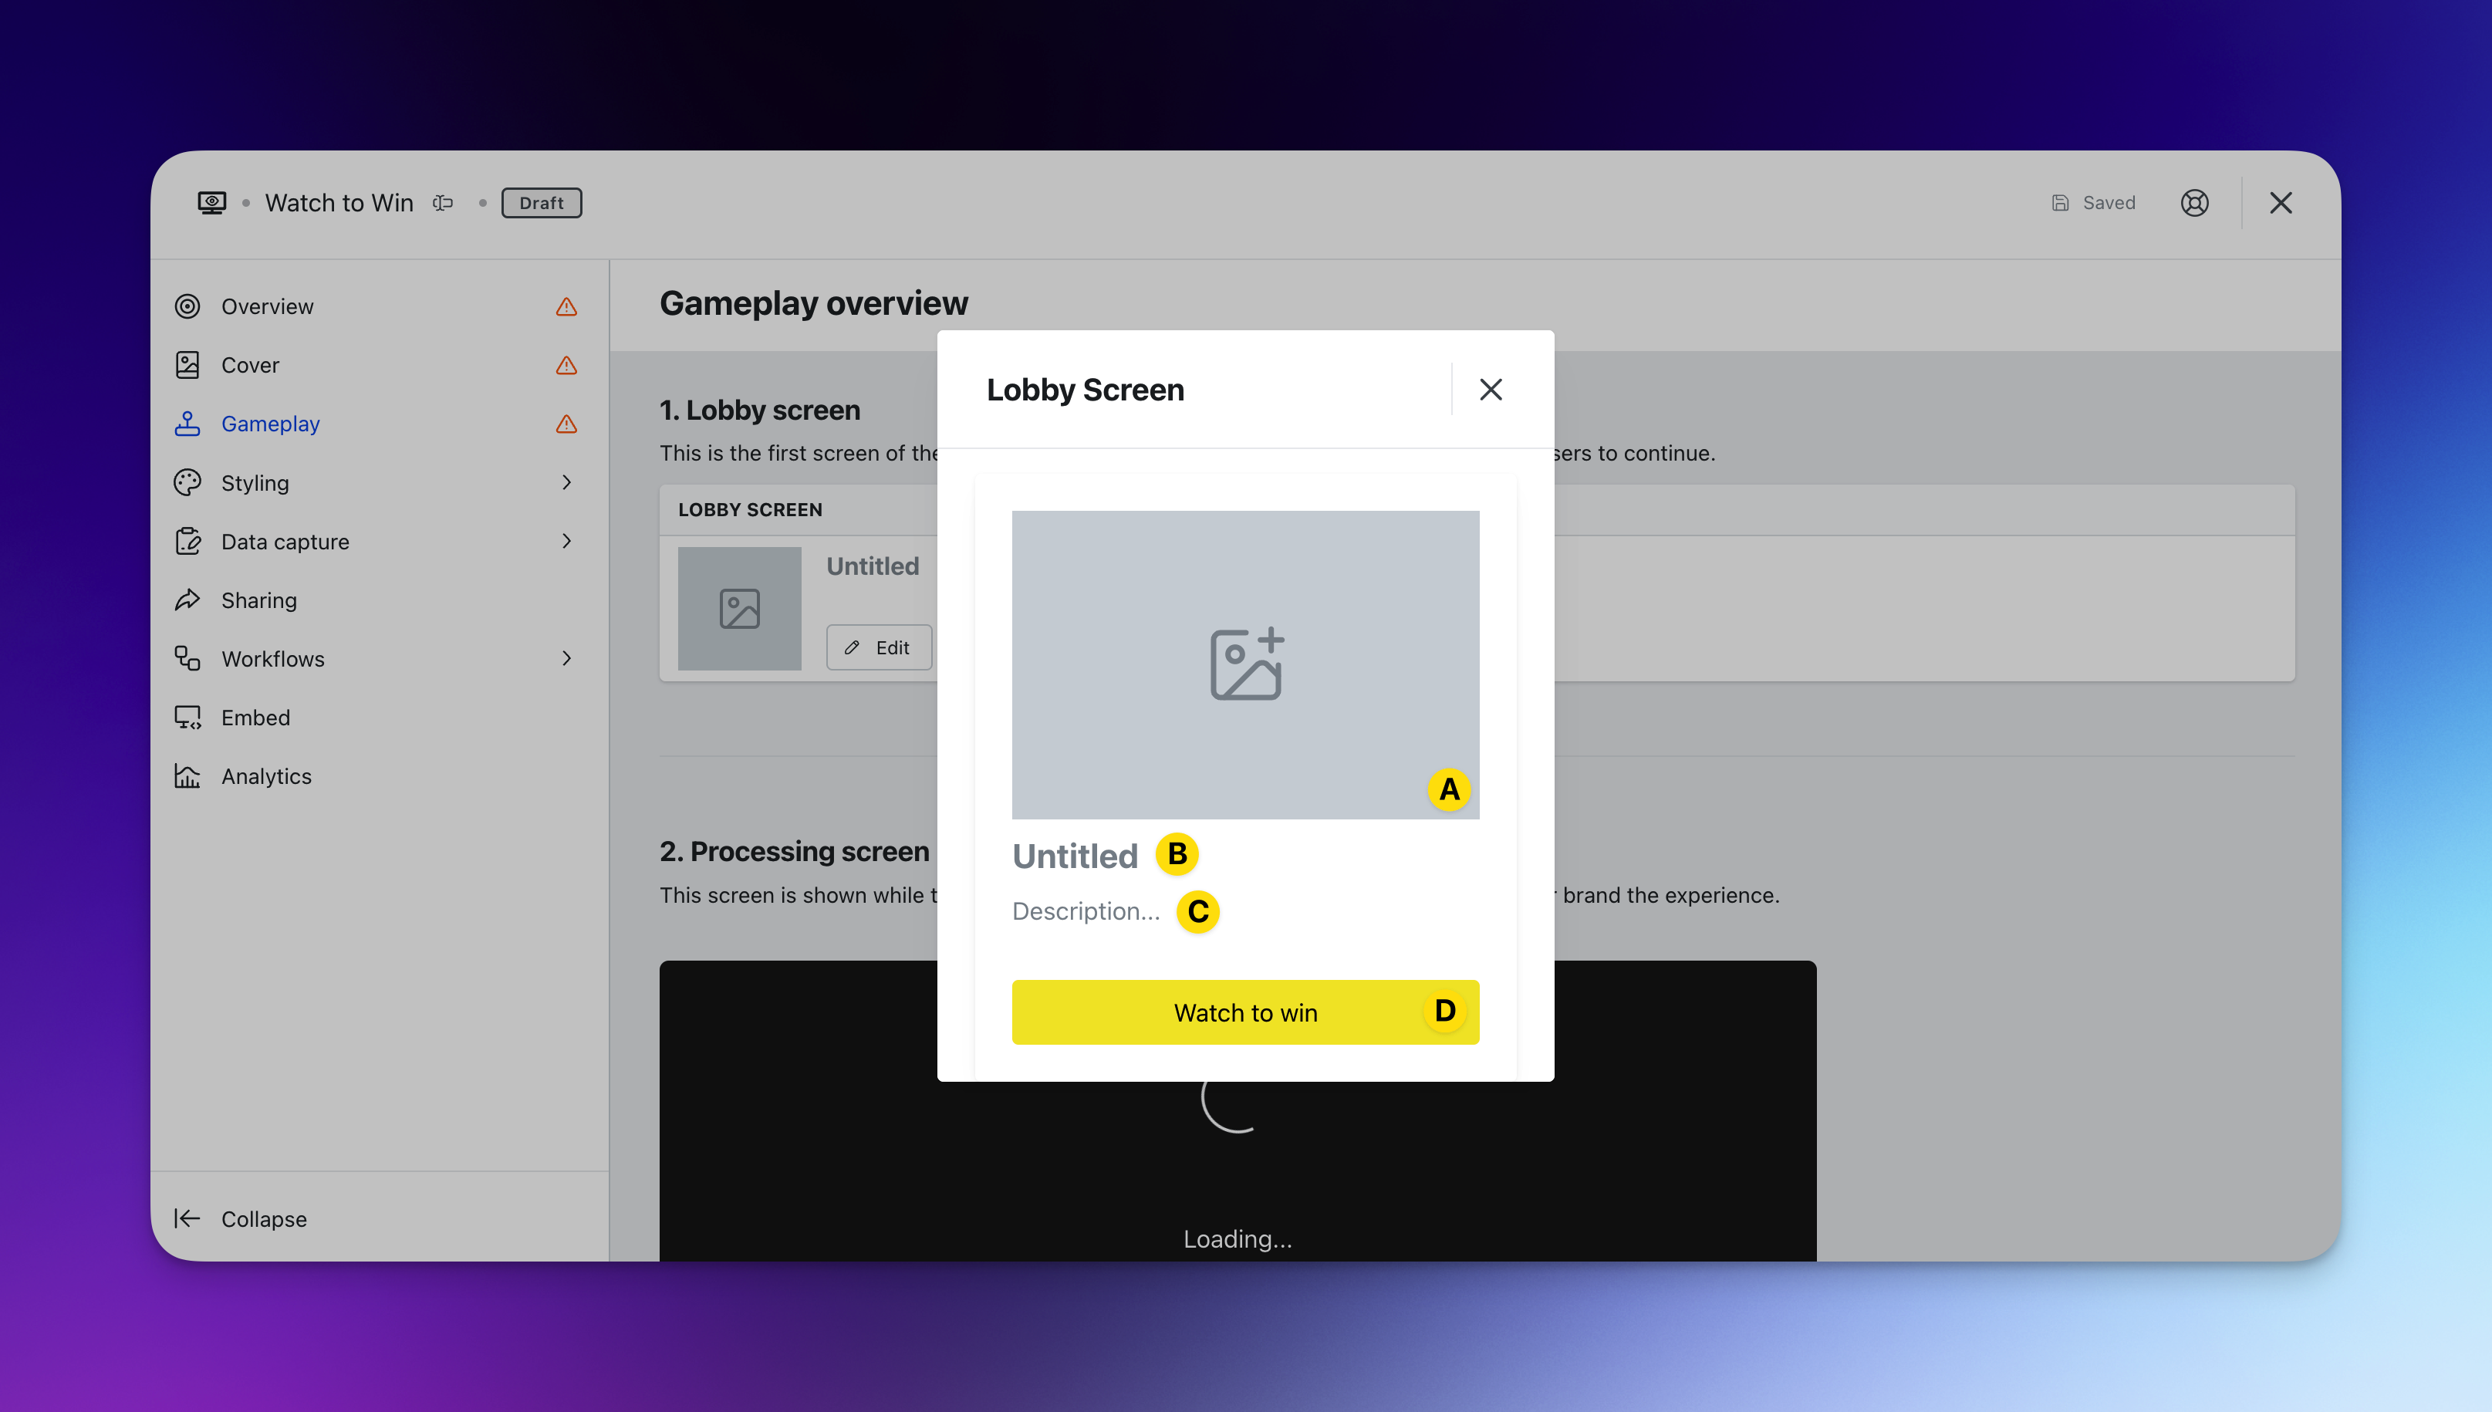This screenshot has width=2492, height=1412.
Task: Click the Description placeholder field
Action: click(1085, 910)
